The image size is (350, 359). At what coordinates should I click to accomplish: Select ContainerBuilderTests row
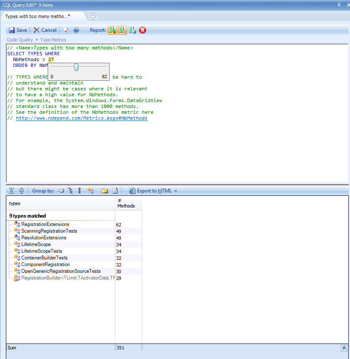(74, 258)
